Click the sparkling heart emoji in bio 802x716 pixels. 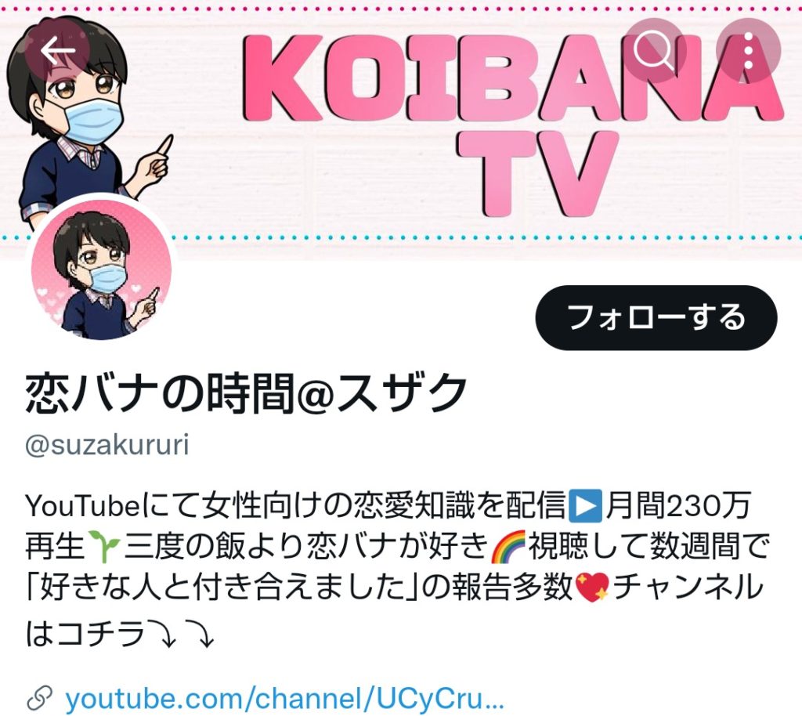(x=592, y=587)
